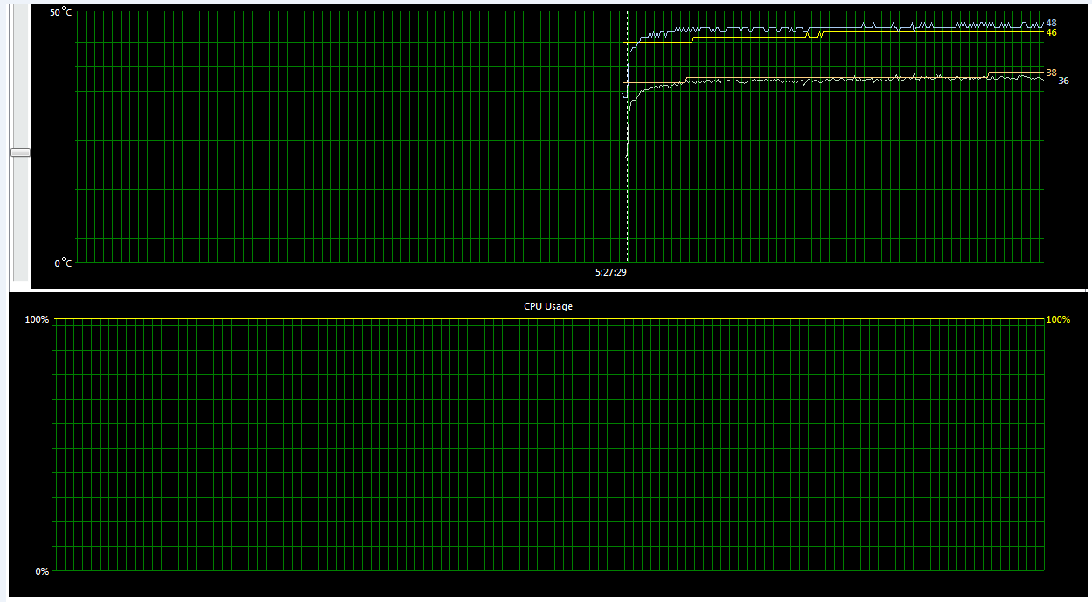Click the white divider between the graphs
This screenshot has width=1092, height=602.
[546, 290]
